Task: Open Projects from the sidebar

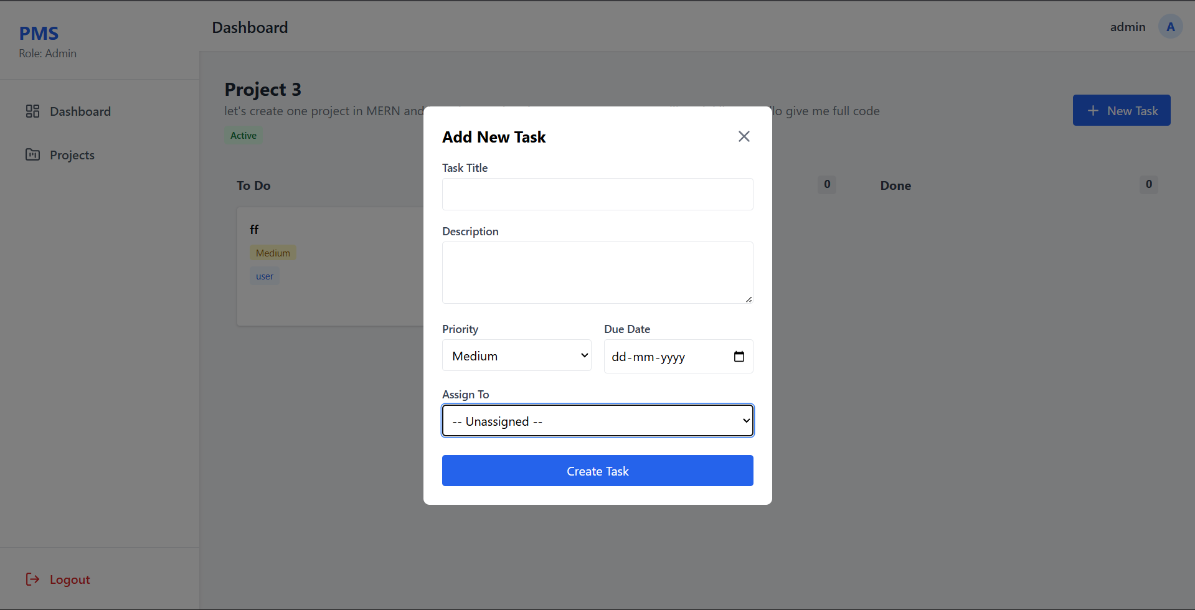Action: pyautogui.click(x=72, y=155)
